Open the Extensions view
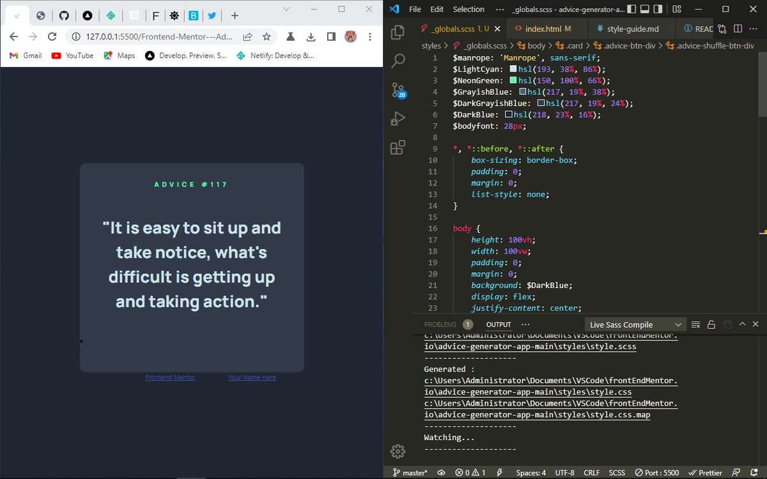The height and width of the screenshot is (479, 767). [x=398, y=148]
